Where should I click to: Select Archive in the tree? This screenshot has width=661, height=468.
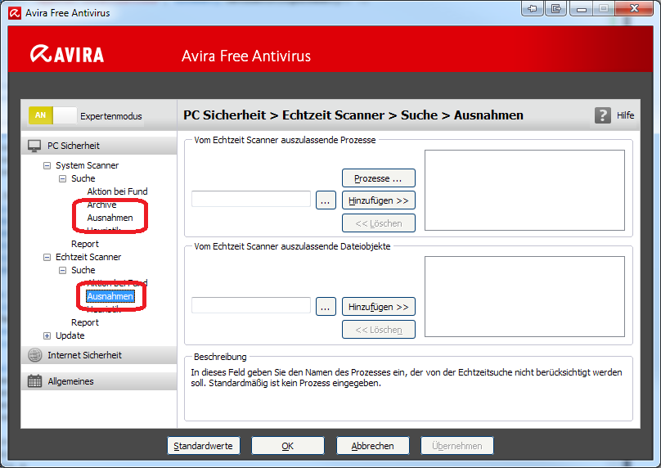pyautogui.click(x=101, y=205)
